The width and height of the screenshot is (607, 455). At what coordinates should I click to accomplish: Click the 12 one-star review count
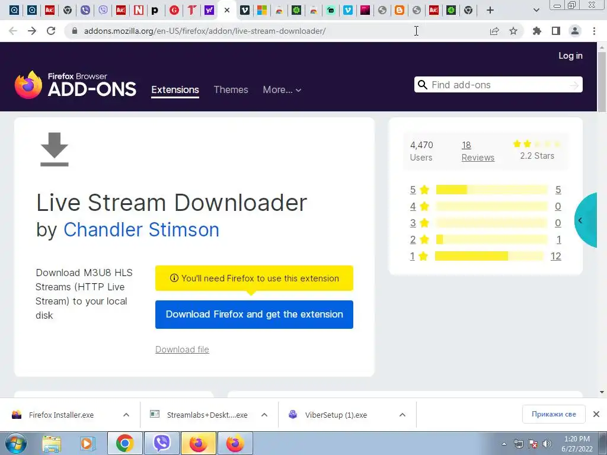[x=555, y=256]
